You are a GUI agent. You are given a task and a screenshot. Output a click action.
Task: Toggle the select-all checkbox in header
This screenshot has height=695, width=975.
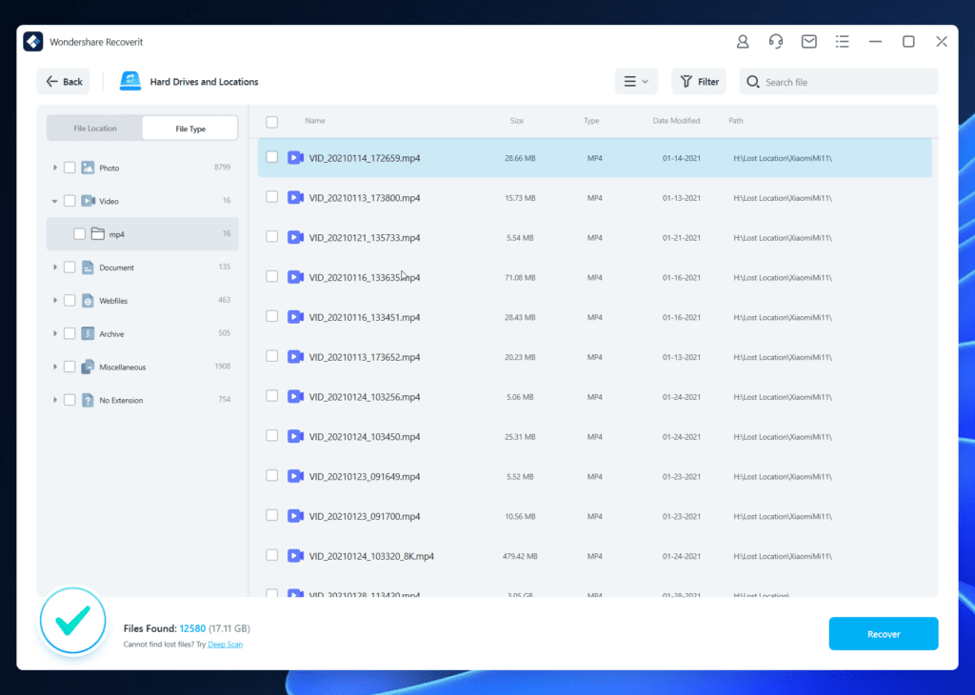[x=272, y=122]
